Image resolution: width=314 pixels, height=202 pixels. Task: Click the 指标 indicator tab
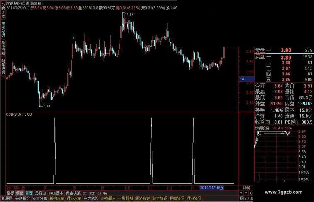pyautogui.click(x=10, y=193)
